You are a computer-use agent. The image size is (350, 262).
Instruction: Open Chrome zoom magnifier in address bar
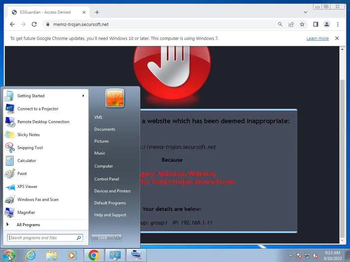(280, 24)
